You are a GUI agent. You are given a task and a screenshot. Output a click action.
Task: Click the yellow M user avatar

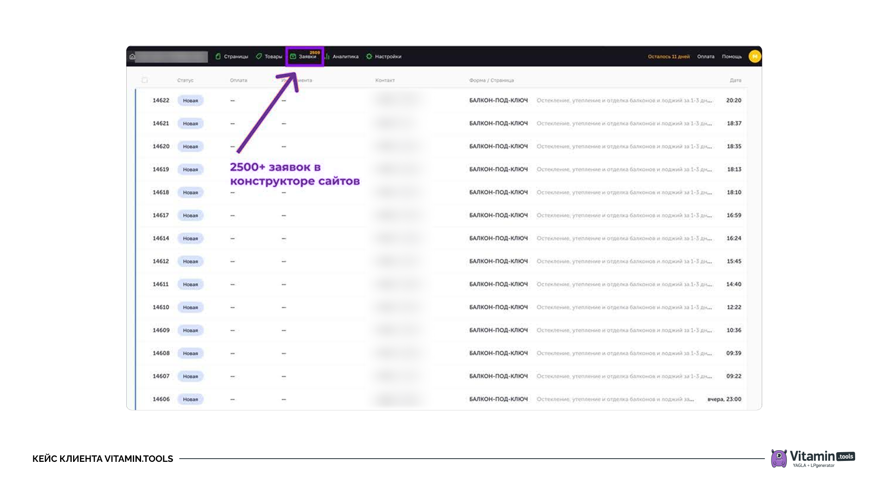(x=754, y=56)
